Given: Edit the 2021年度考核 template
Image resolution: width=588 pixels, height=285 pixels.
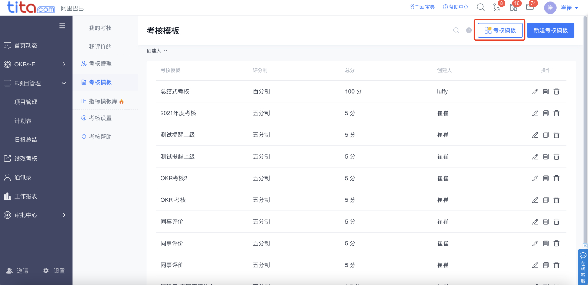Looking at the screenshot, I should [535, 113].
